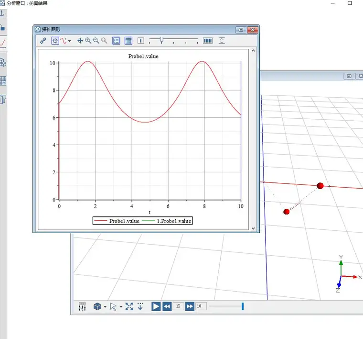Toggle the plot gridlines button
Viewport: 363px width, 339px height.
click(x=128, y=41)
